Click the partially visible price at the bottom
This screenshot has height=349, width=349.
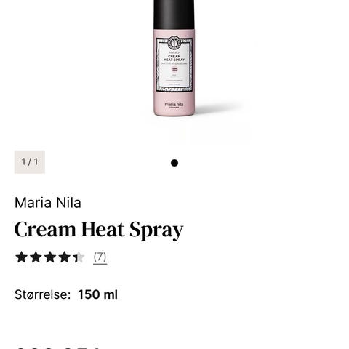pyautogui.click(x=58, y=347)
